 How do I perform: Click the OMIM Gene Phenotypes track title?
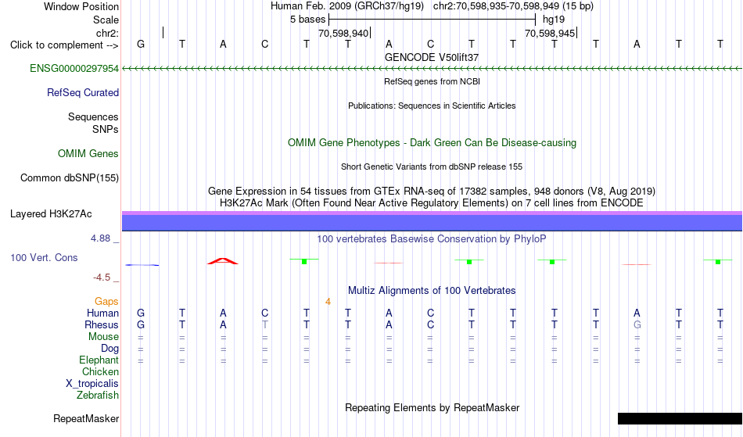pyautogui.click(x=432, y=142)
